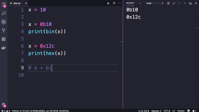
Task: Toggle output scroll lock
Action: point(174,3)
